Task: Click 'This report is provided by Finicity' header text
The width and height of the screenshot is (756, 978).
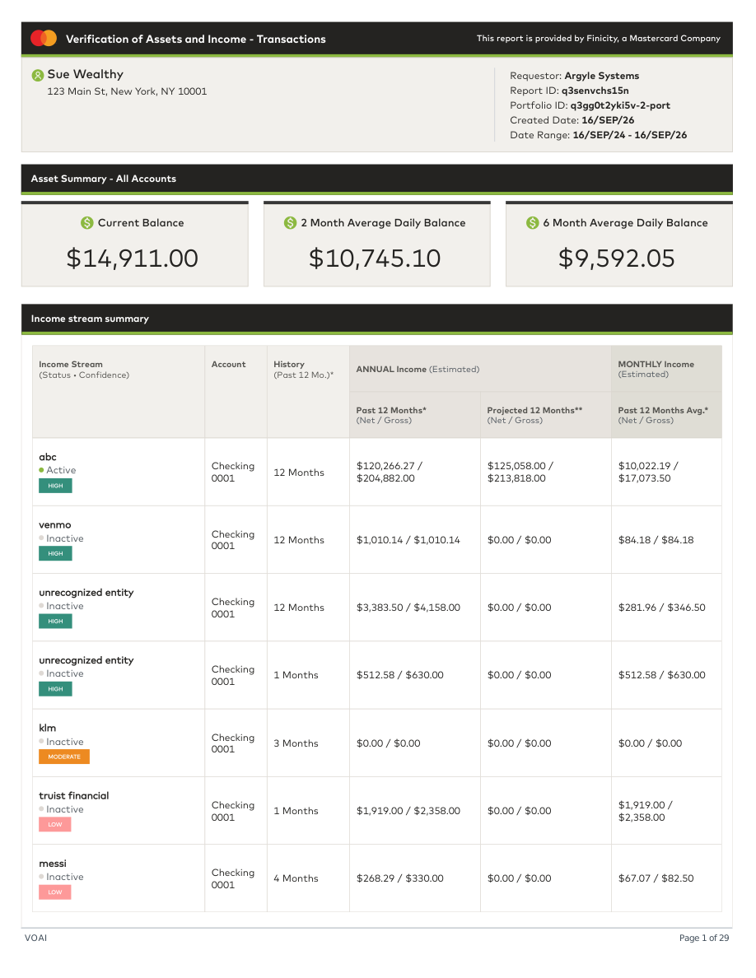Action: point(598,39)
